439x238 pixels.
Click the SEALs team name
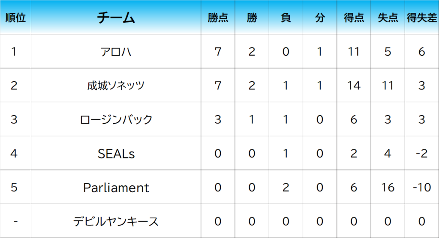tap(116, 153)
